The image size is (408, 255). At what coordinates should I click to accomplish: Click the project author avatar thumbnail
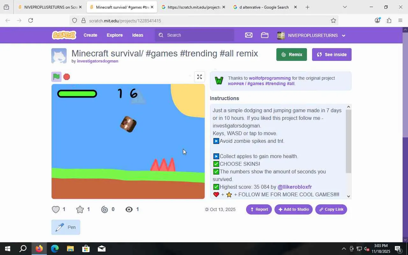point(59,56)
